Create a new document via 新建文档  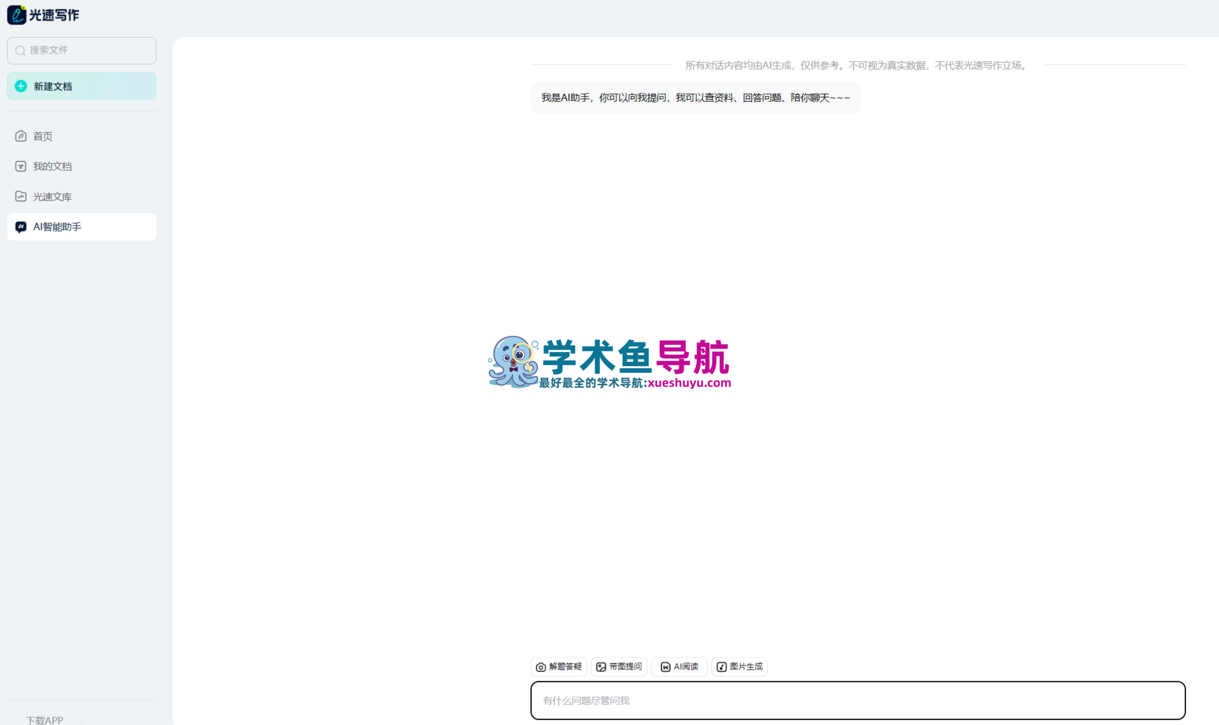[82, 86]
